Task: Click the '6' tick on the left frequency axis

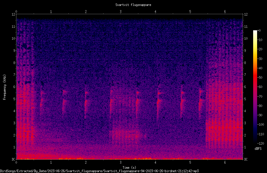Action: 14,87
